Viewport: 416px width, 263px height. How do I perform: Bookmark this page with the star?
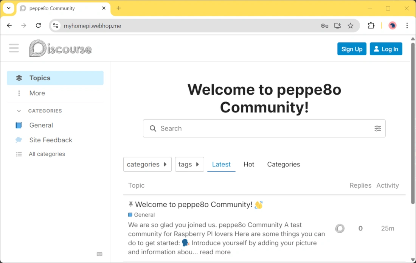351,26
